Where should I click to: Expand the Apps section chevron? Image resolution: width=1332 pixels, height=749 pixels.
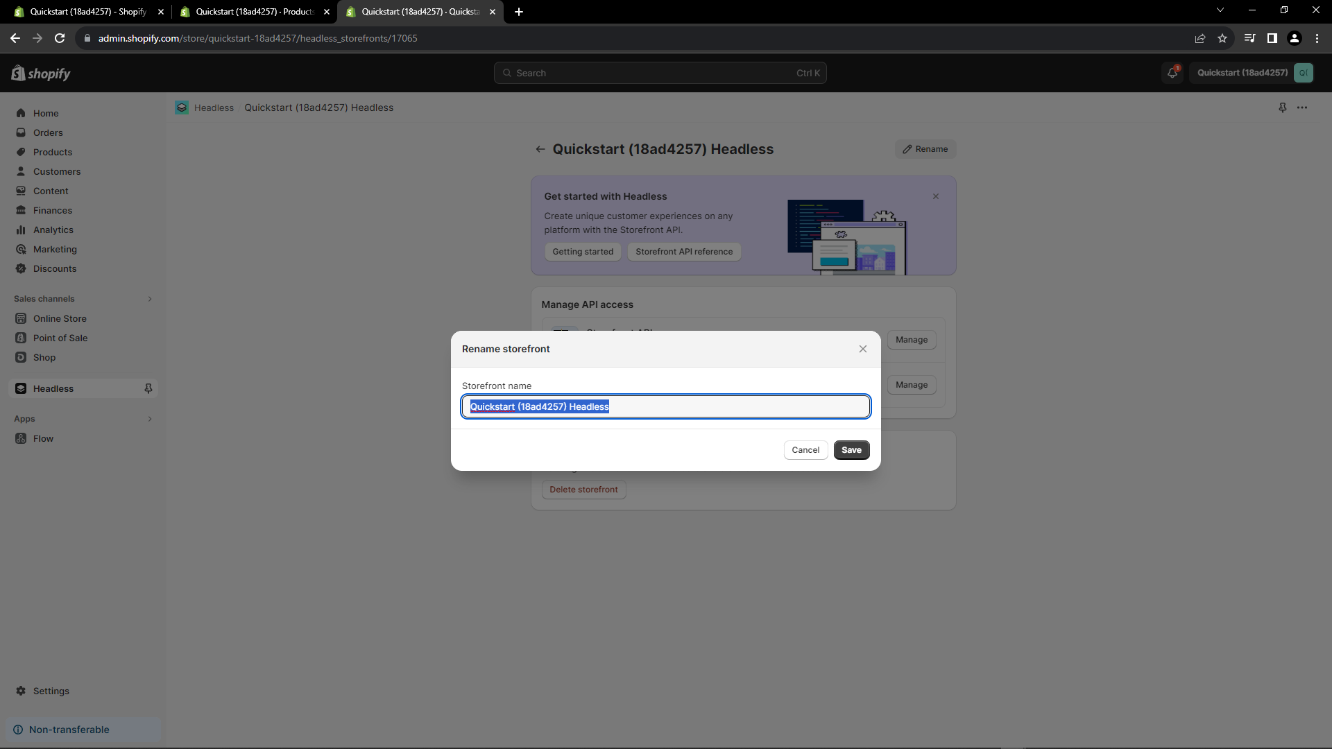(x=149, y=419)
